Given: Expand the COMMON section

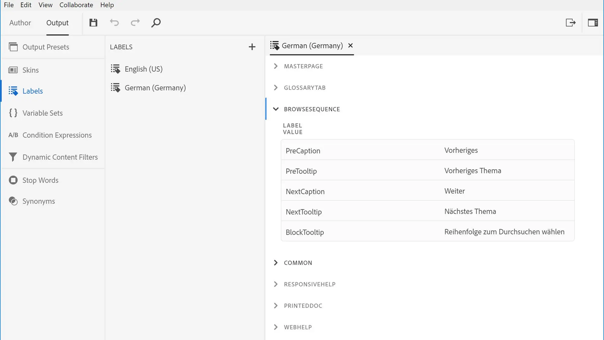Looking at the screenshot, I should tap(276, 262).
